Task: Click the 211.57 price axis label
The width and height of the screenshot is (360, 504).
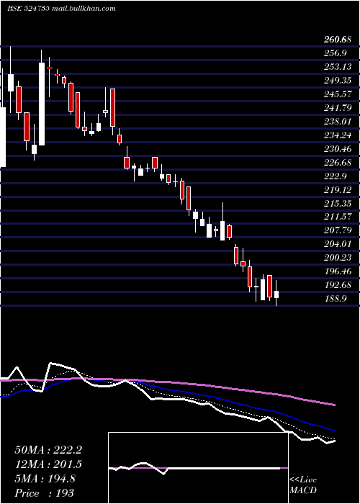Action: tap(338, 217)
